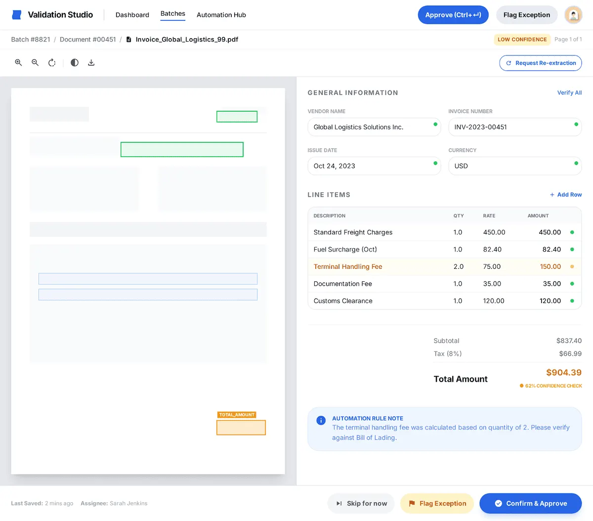593x521 pixels.
Task: Open the Validation Studio logo
Action: coord(16,14)
